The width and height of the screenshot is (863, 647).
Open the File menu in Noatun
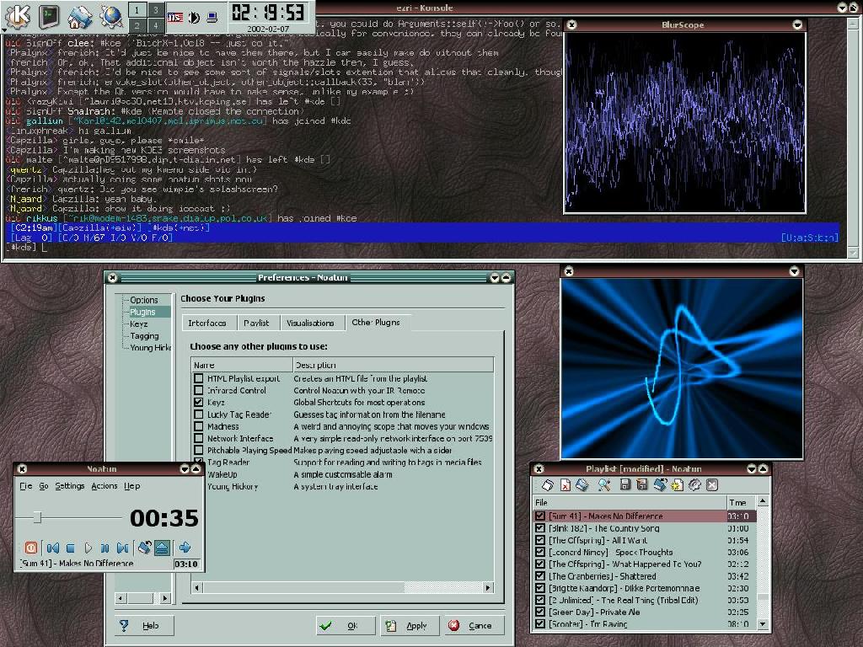pyautogui.click(x=26, y=486)
